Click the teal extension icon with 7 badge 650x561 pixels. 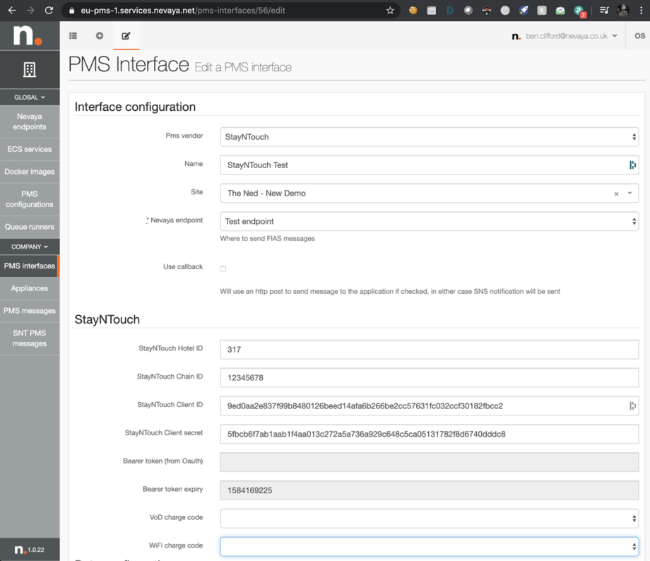pos(579,11)
